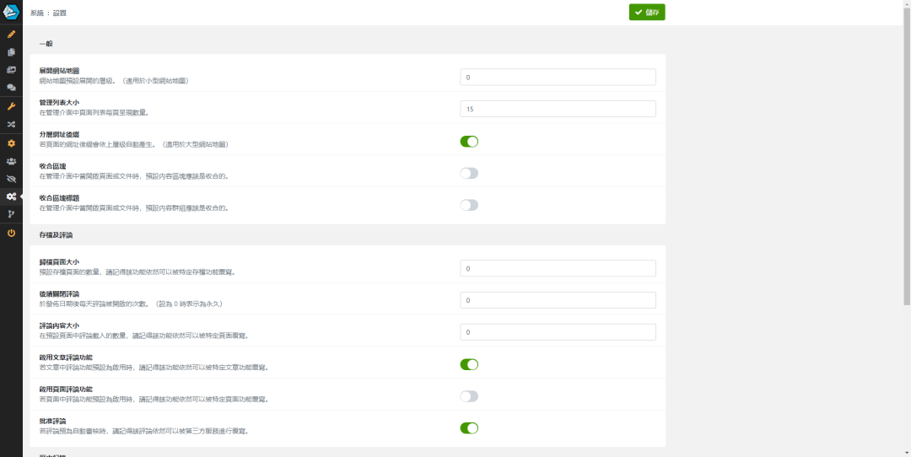Open the images gallery sidebar icon
Image resolution: width=911 pixels, height=457 pixels.
point(11,70)
